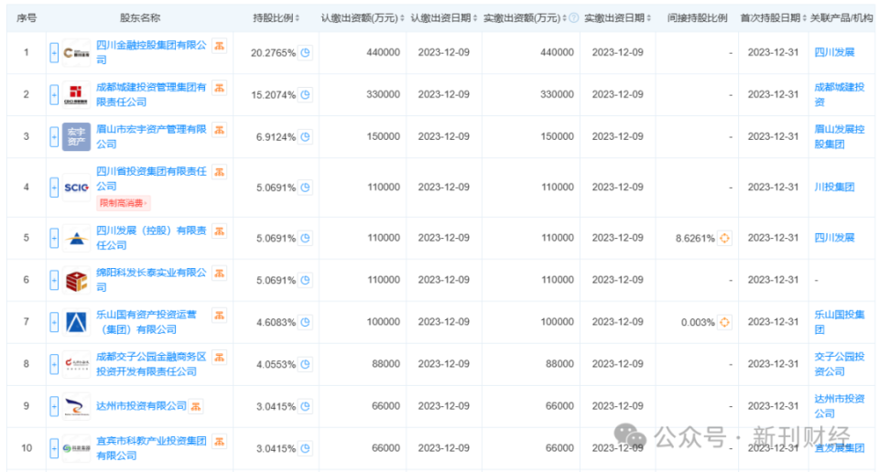Image resolution: width=879 pixels, height=472 pixels.
Task: Open the pie chart icon beside 4.0553%
Action: 305,364
